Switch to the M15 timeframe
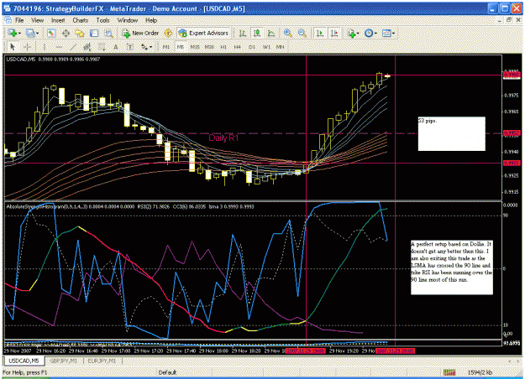The width and height of the screenshot is (525, 379). (195, 47)
